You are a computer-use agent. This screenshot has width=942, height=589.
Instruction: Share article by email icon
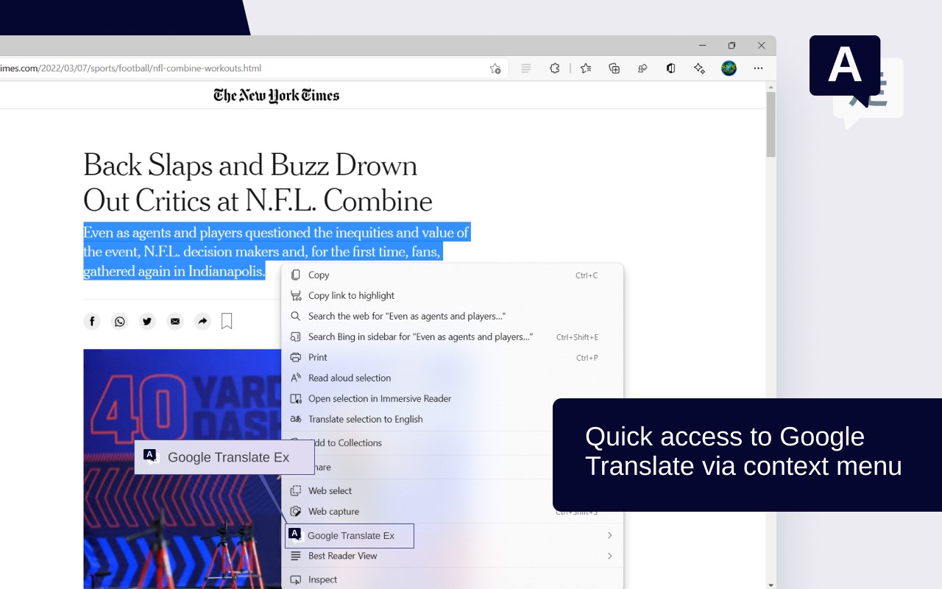point(175,321)
